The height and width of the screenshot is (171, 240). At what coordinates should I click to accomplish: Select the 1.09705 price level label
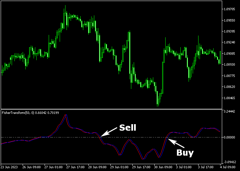click(x=229, y=9)
